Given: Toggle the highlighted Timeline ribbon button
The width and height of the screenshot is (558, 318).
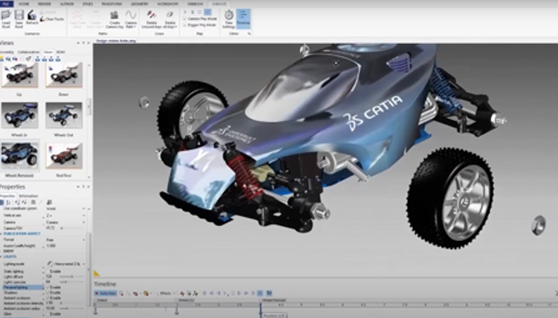Looking at the screenshot, I should click(243, 19).
